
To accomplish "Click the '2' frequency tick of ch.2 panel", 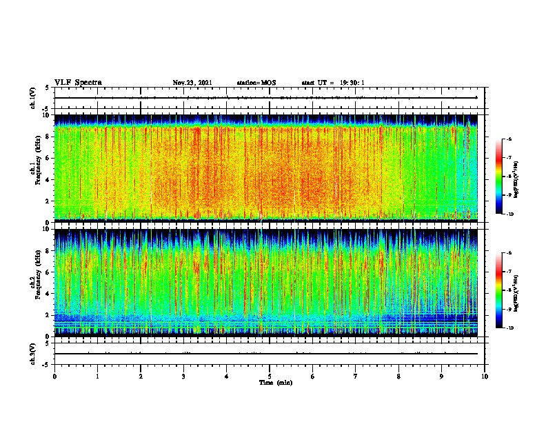I will point(48,315).
